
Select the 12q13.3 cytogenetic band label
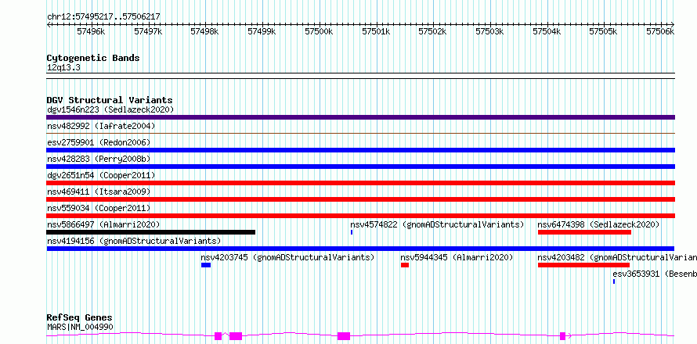point(63,68)
